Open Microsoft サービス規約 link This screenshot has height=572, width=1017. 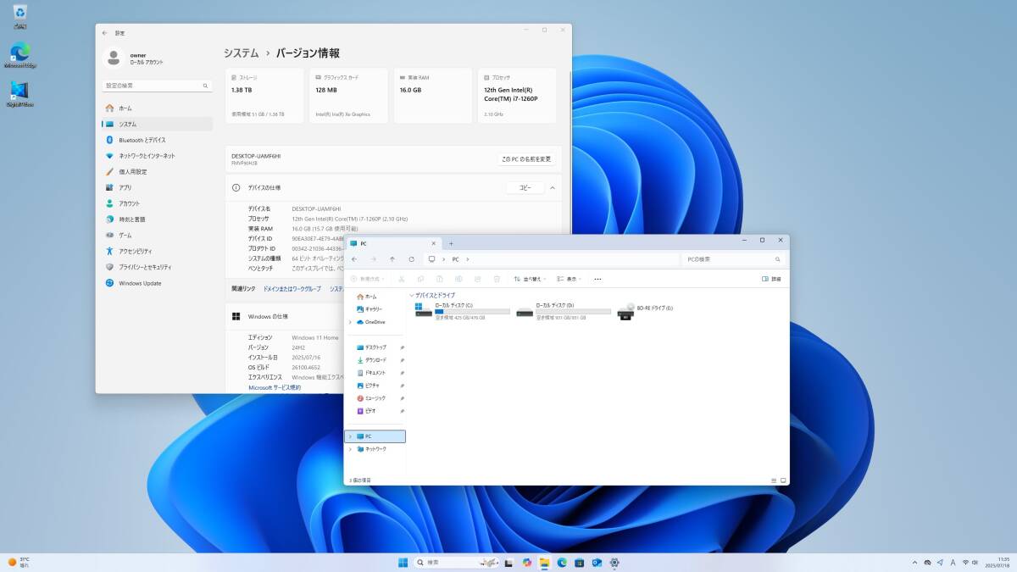[x=275, y=387]
